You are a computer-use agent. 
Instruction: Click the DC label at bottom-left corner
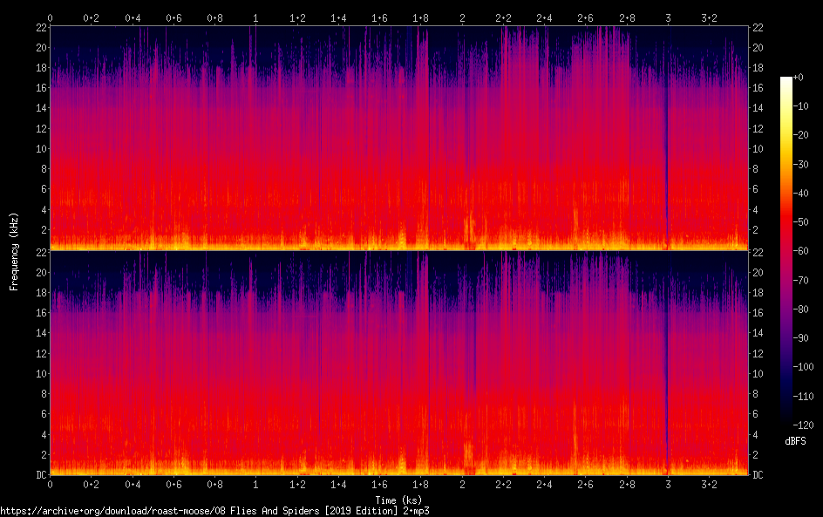click(38, 475)
